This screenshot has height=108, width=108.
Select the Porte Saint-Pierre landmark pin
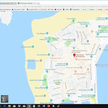47,71
